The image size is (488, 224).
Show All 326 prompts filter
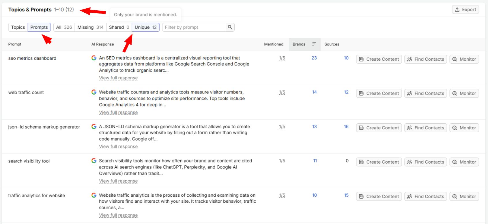(x=64, y=27)
